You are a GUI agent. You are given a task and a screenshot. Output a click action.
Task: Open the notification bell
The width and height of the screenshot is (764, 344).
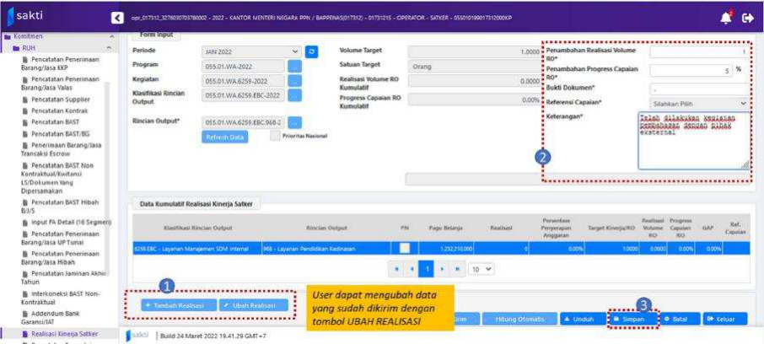tap(724, 16)
